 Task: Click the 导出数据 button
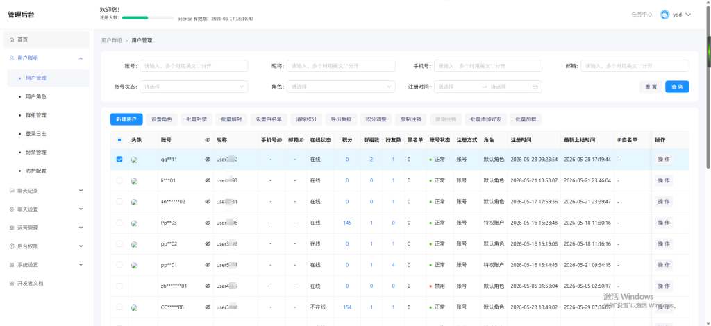tap(341, 119)
